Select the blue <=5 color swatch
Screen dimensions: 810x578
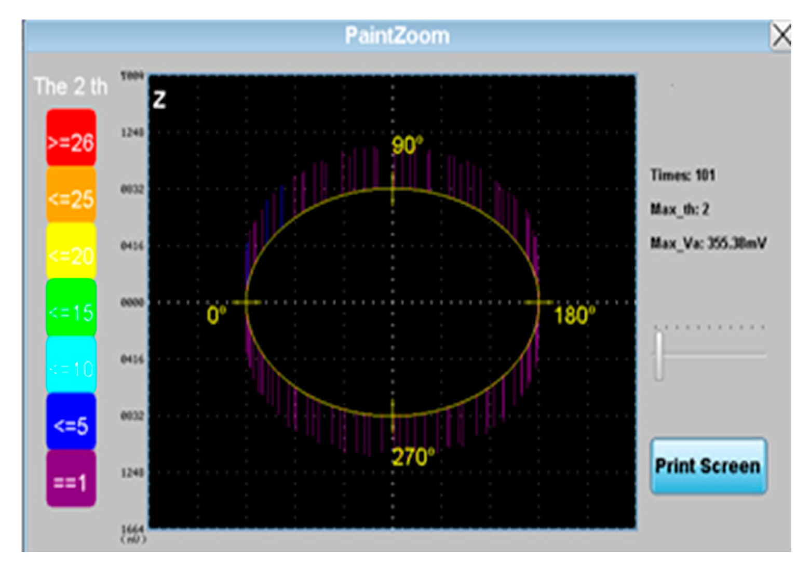[x=71, y=423]
